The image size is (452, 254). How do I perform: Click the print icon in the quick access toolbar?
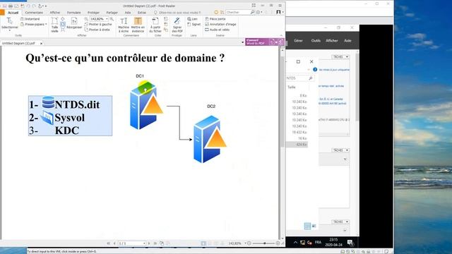coord(11,6)
